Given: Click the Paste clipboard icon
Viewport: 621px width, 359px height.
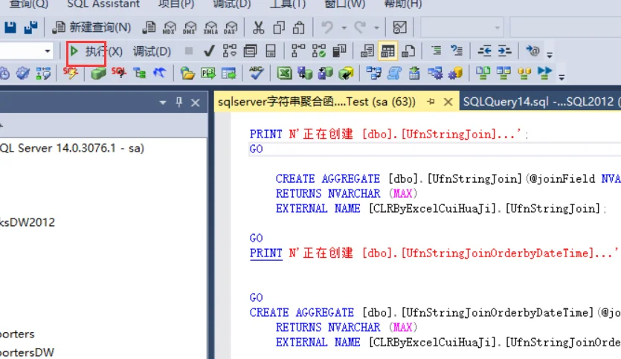Looking at the screenshot, I should tap(299, 28).
